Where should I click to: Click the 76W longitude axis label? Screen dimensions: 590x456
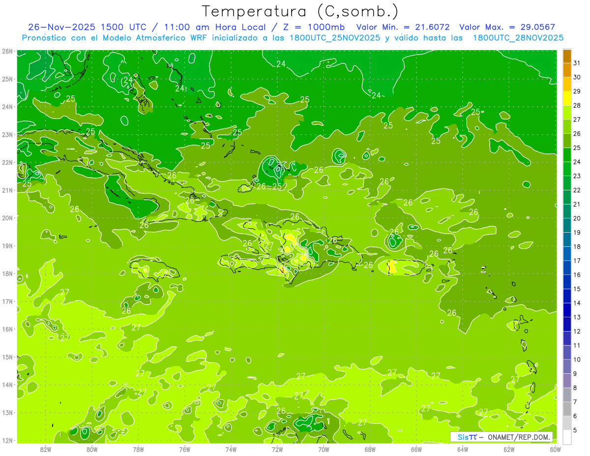pyautogui.click(x=185, y=449)
